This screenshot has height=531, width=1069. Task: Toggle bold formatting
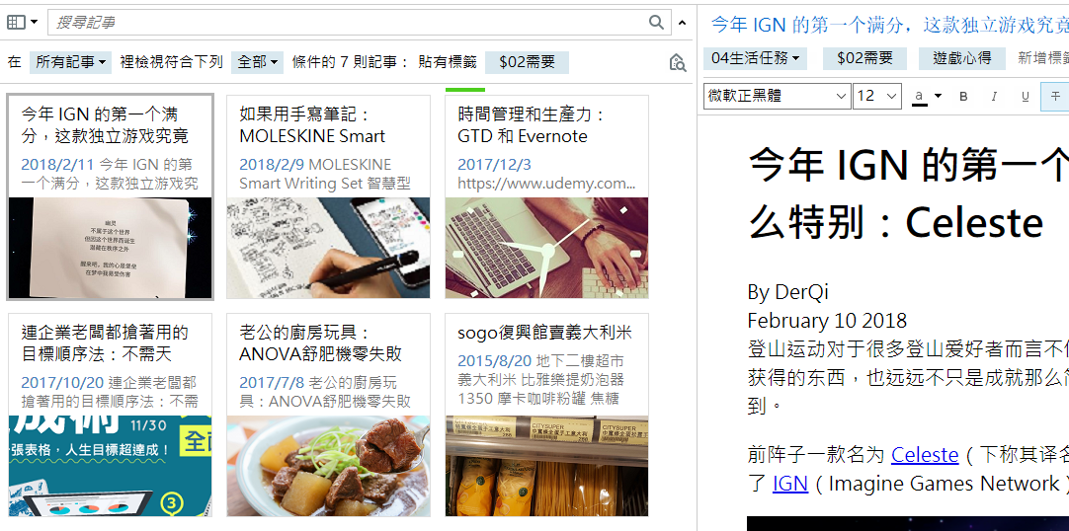963,97
